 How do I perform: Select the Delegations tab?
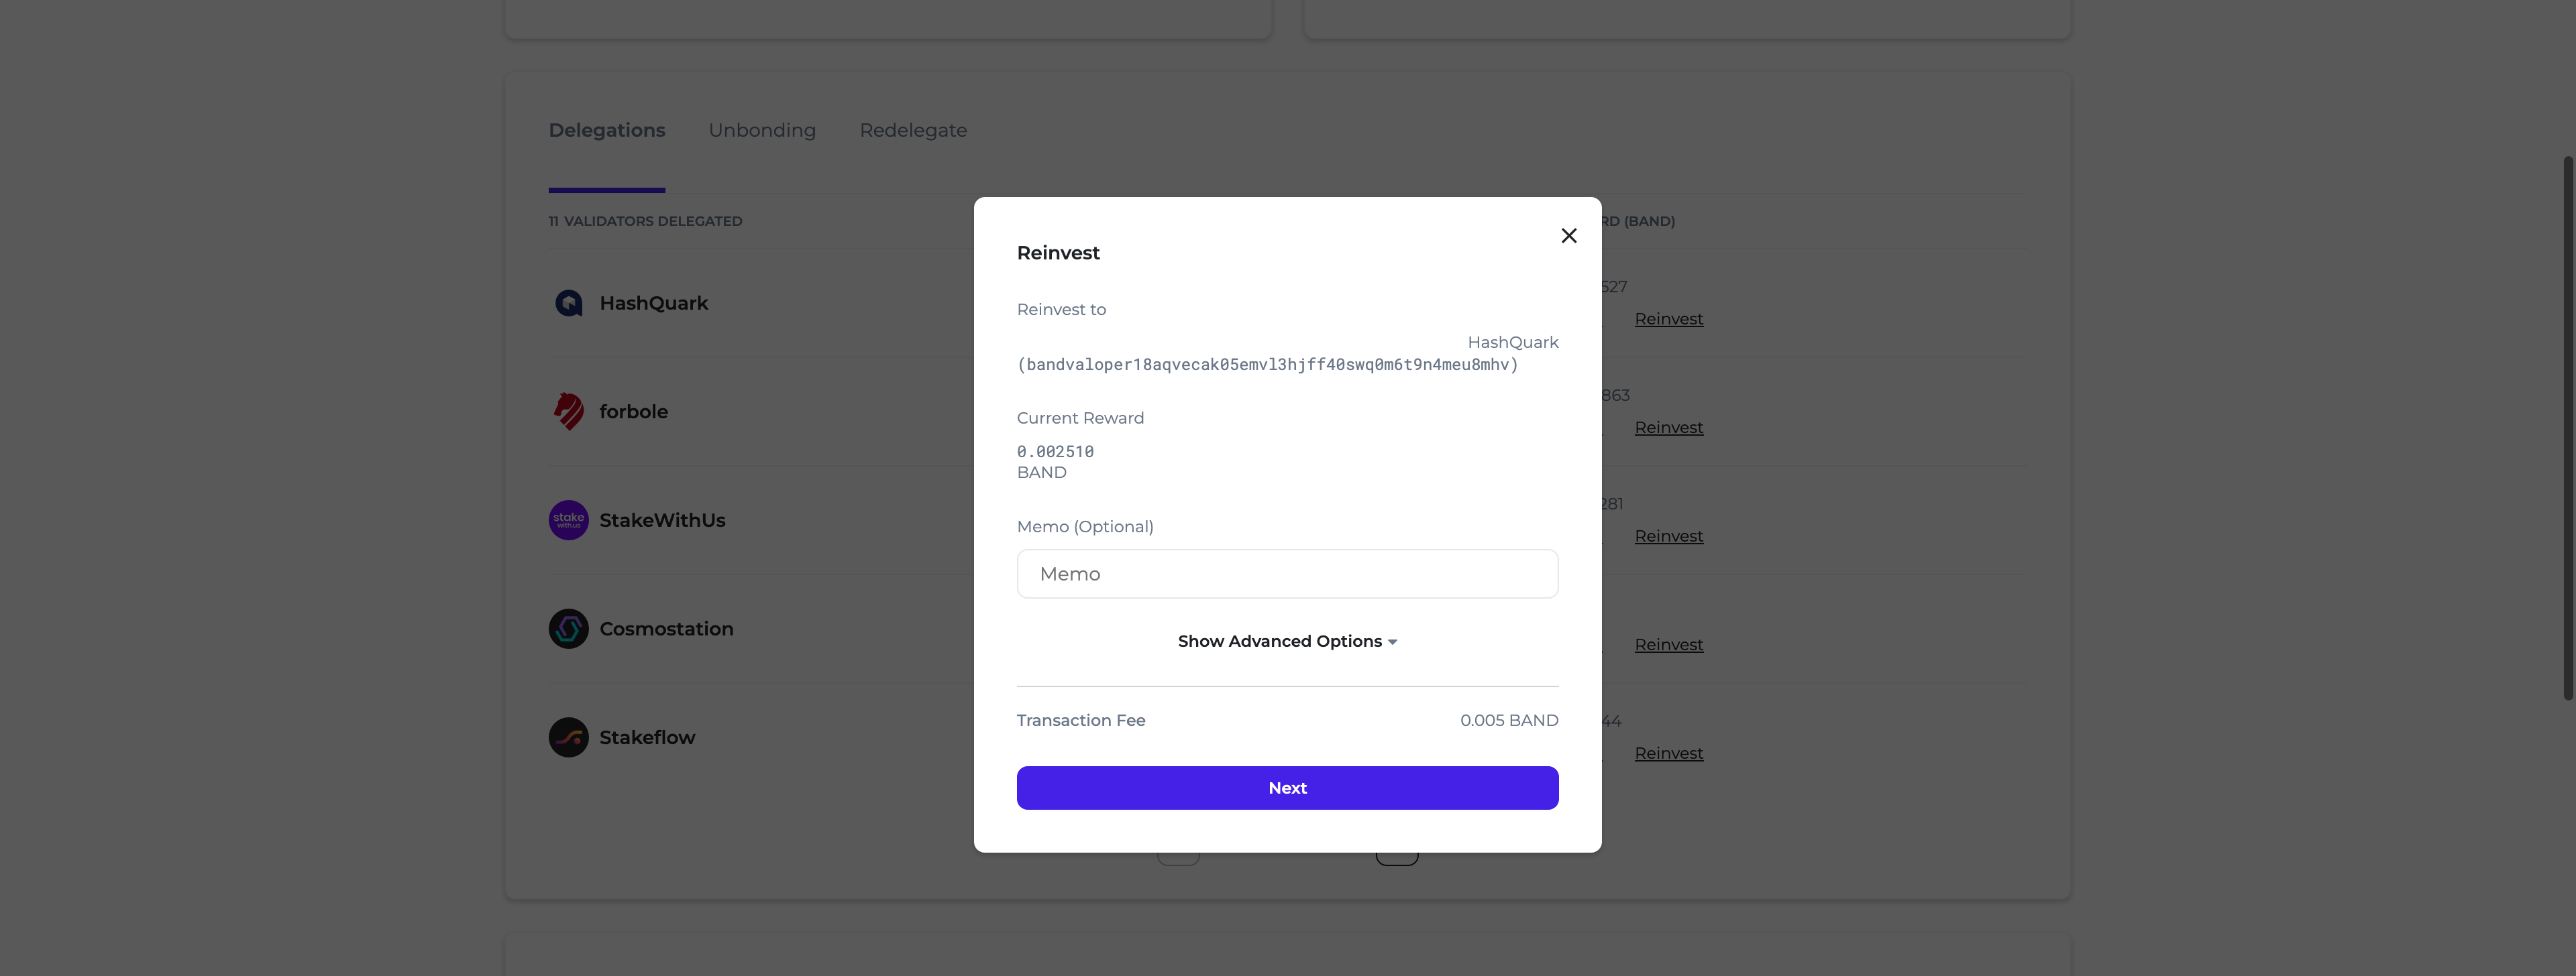coord(606,130)
